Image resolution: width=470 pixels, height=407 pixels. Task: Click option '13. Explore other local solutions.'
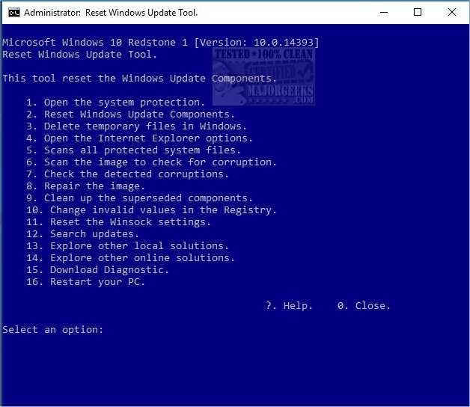coord(127,246)
